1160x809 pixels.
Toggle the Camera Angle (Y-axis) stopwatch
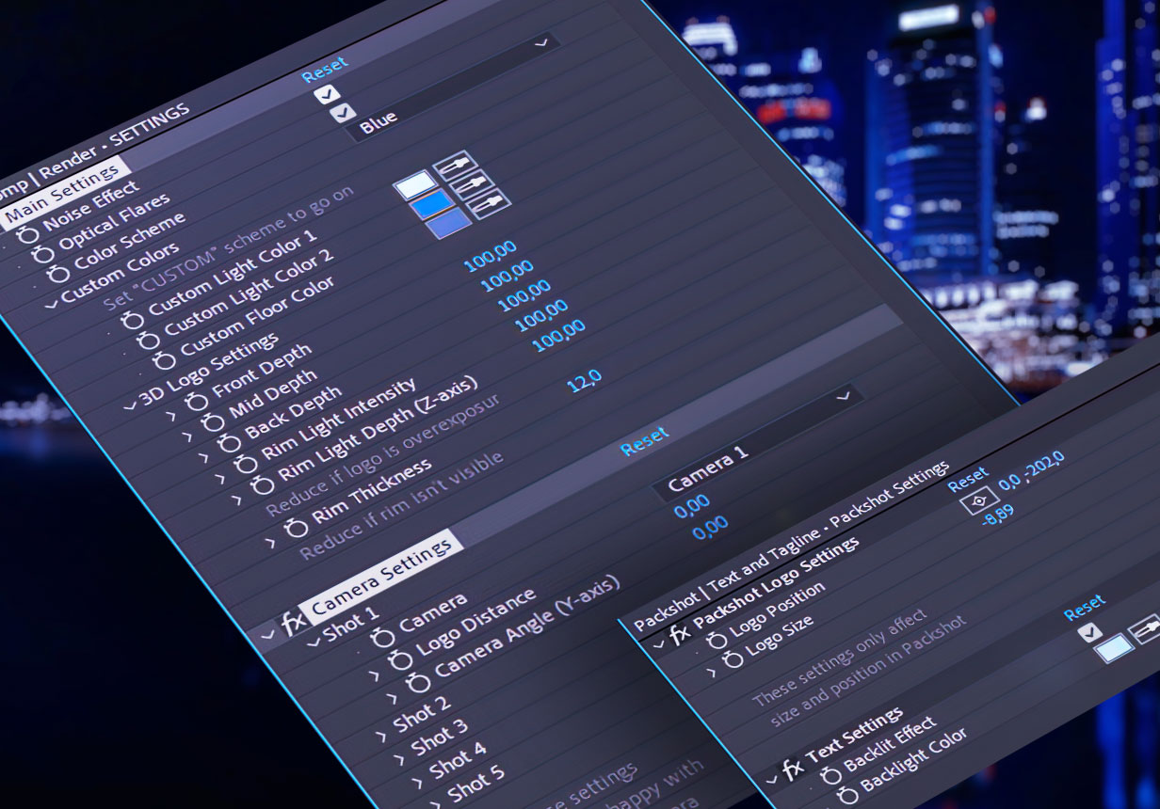pyautogui.click(x=417, y=681)
